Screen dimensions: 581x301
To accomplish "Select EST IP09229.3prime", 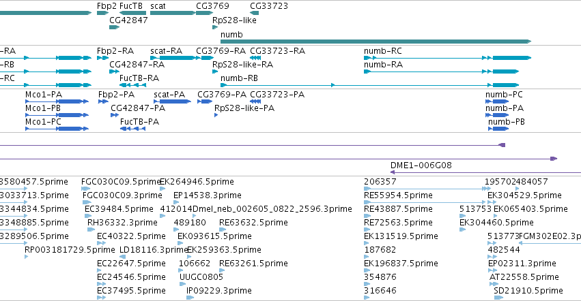I will [190, 298].
